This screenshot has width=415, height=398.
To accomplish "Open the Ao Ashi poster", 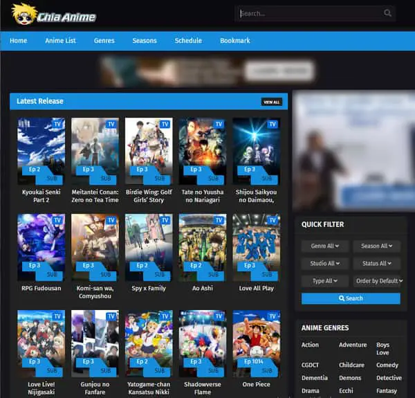I will click(203, 247).
